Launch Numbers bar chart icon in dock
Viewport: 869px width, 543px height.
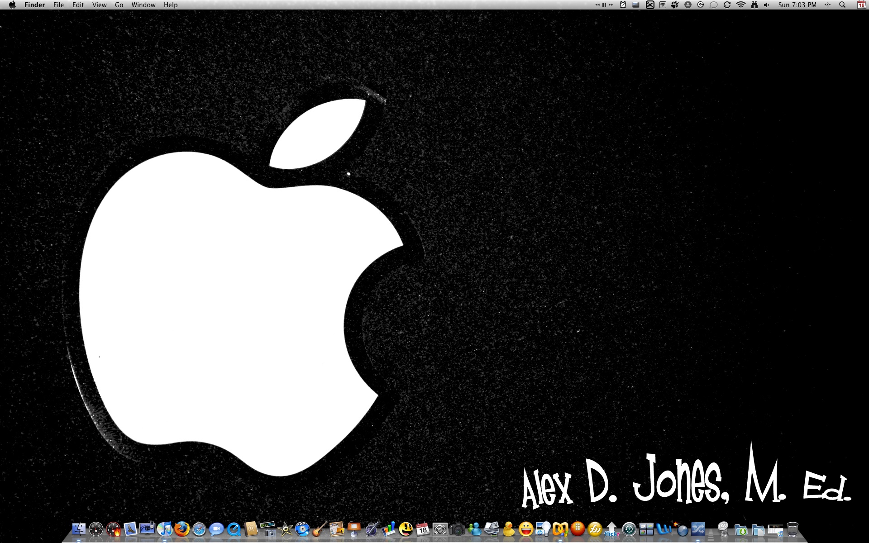click(388, 529)
